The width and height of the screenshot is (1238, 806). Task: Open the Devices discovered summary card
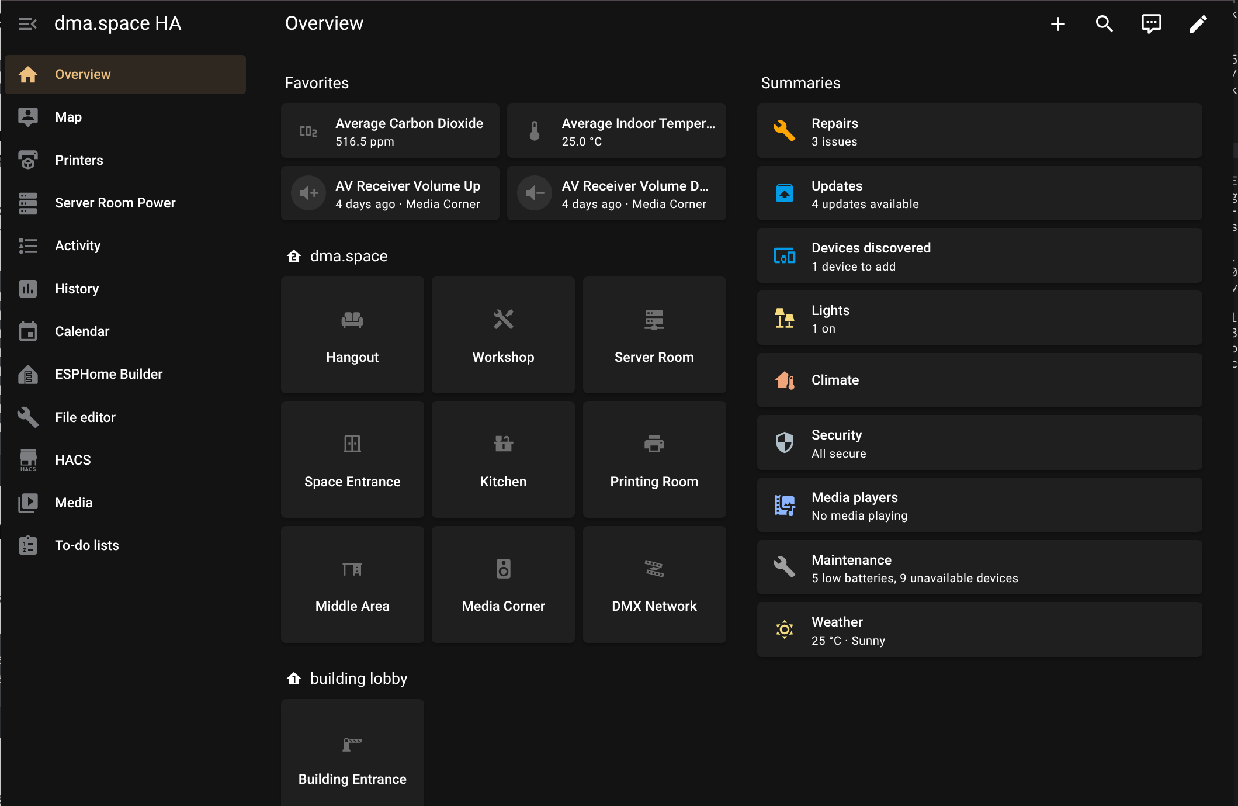tap(979, 255)
